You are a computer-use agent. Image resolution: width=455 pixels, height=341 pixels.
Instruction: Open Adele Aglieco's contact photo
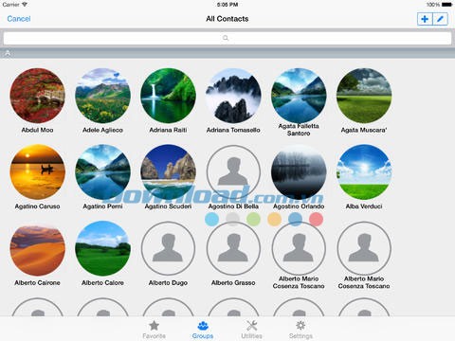click(102, 96)
